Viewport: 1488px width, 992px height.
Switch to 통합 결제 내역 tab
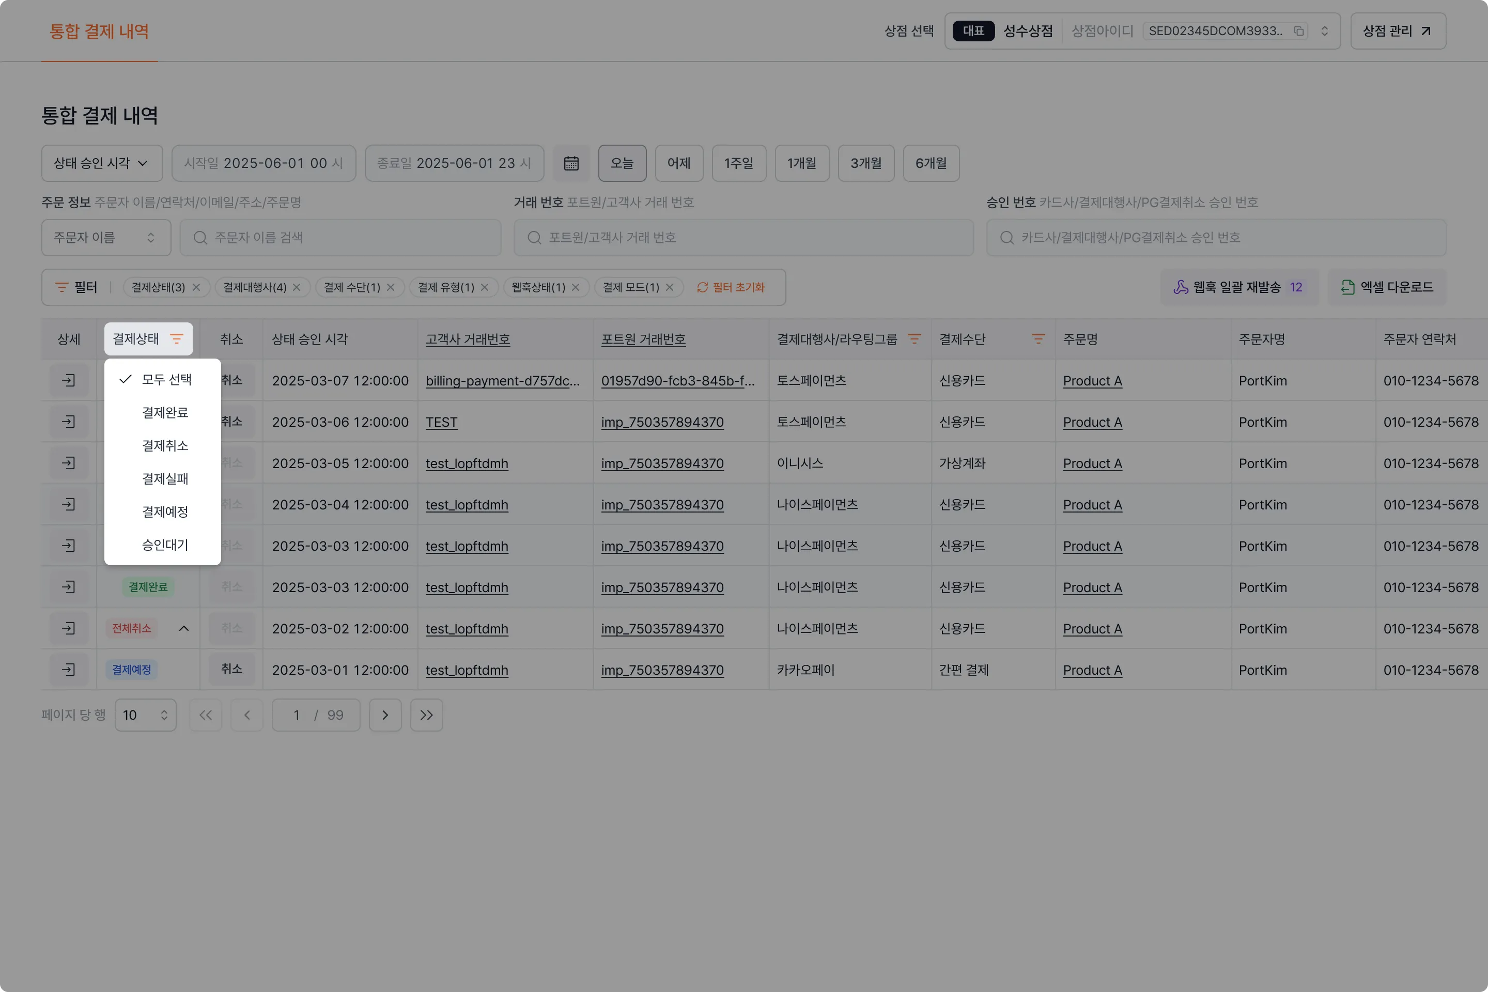[x=99, y=31]
